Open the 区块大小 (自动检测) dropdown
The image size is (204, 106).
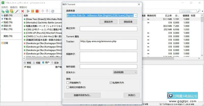coord(125,72)
